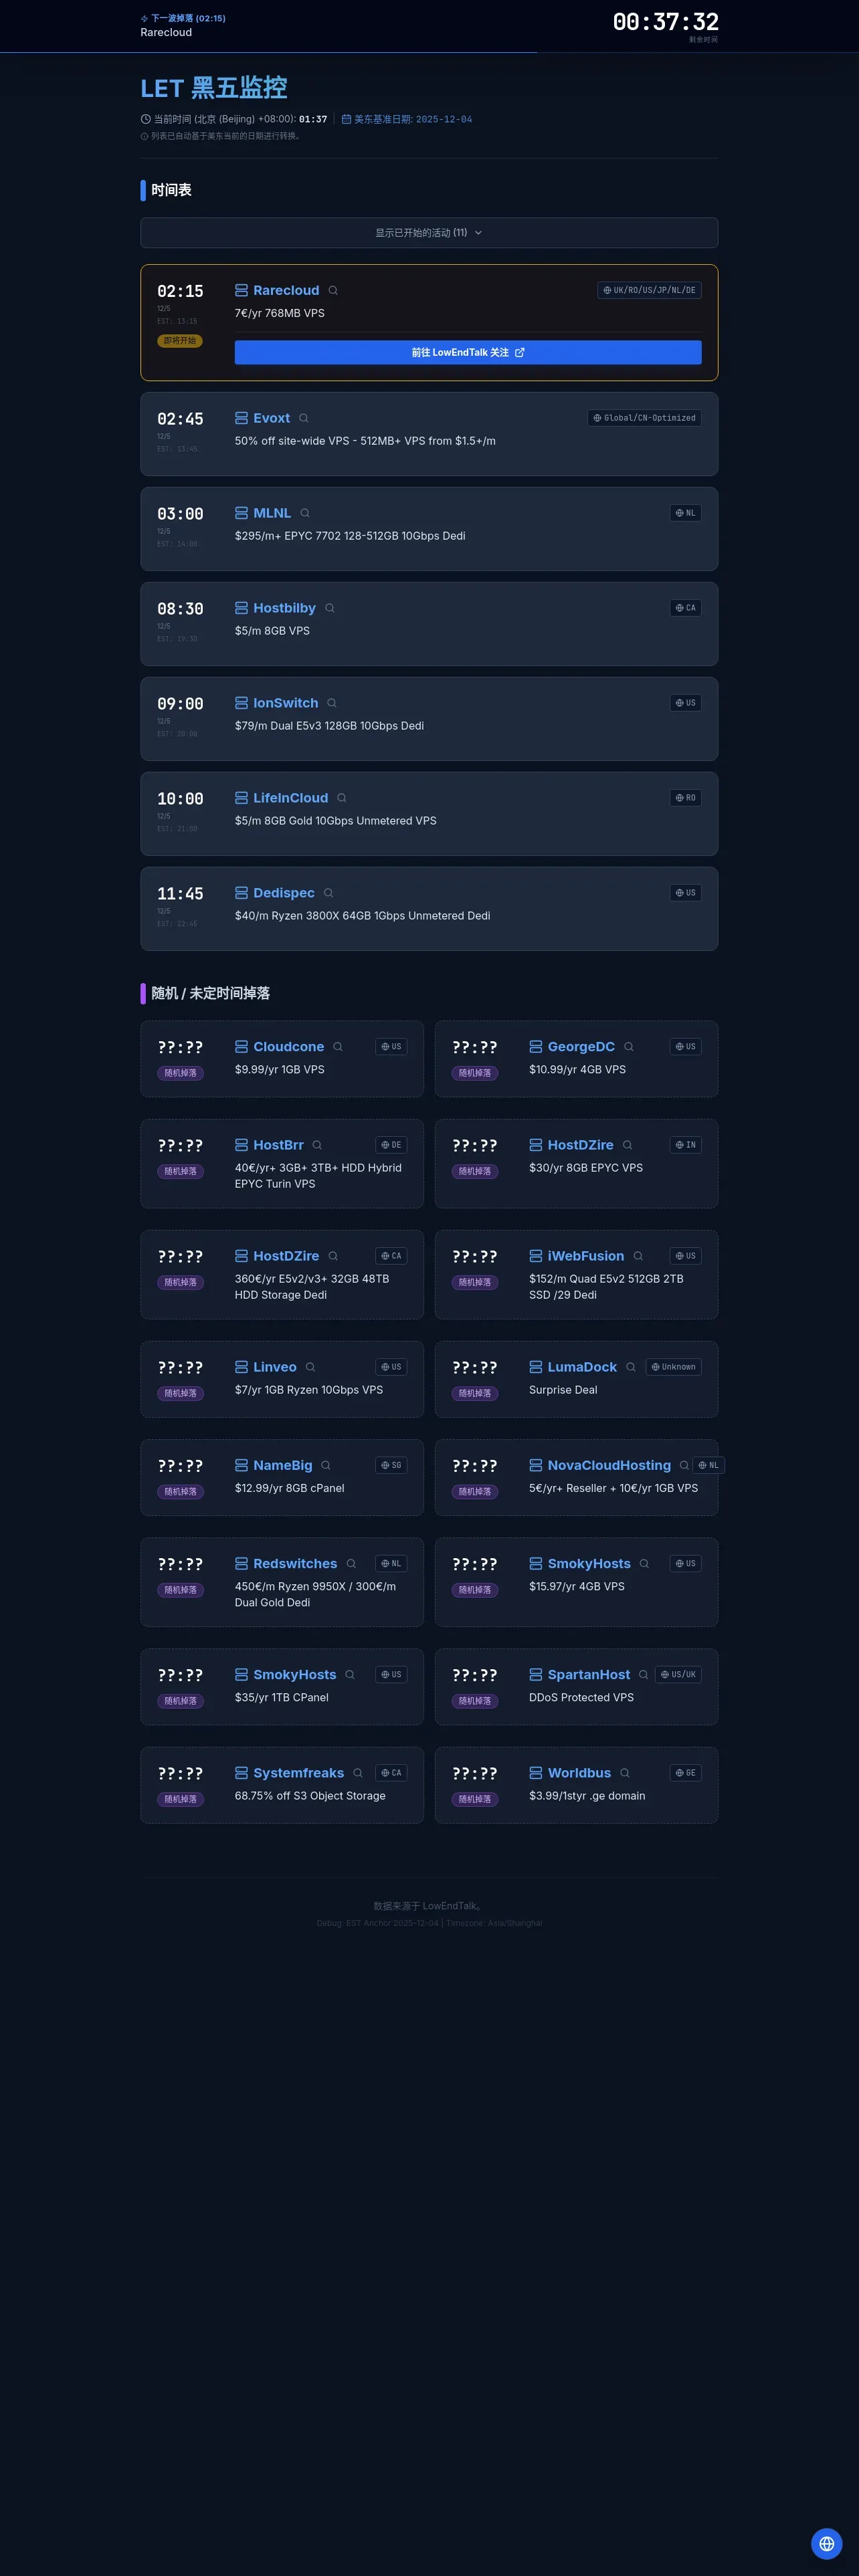Open the Rarecloud provider link
Viewport: 859px width, 2576px height.
tap(286, 290)
